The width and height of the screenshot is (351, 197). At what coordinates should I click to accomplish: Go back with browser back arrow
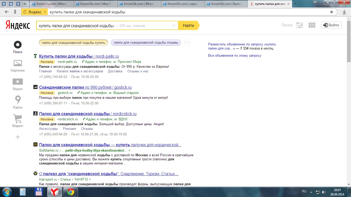tap(7, 12)
